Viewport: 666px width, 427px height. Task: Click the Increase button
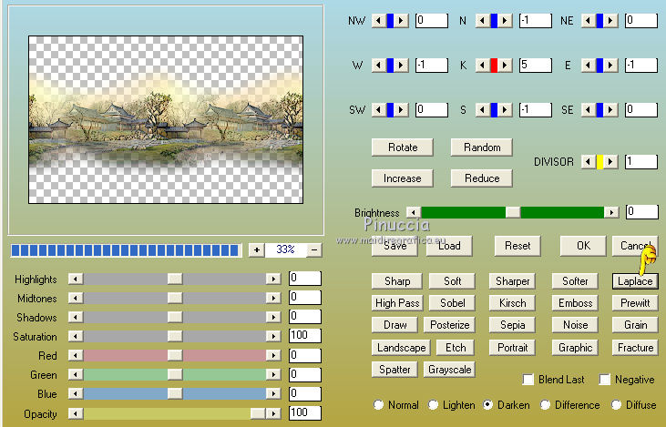403,178
